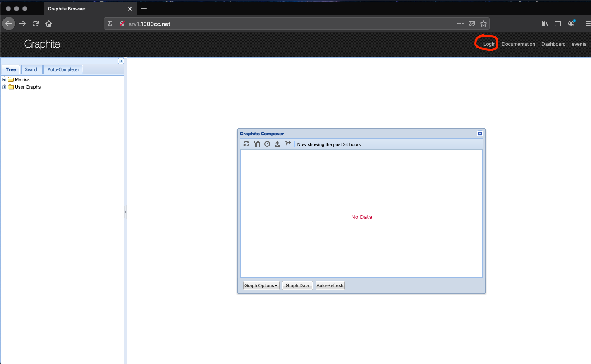This screenshot has height=364, width=591.
Task: Open the Documentation link
Action: tap(518, 44)
